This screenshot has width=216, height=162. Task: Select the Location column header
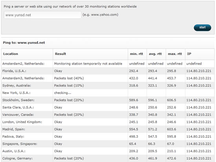pos(11,54)
